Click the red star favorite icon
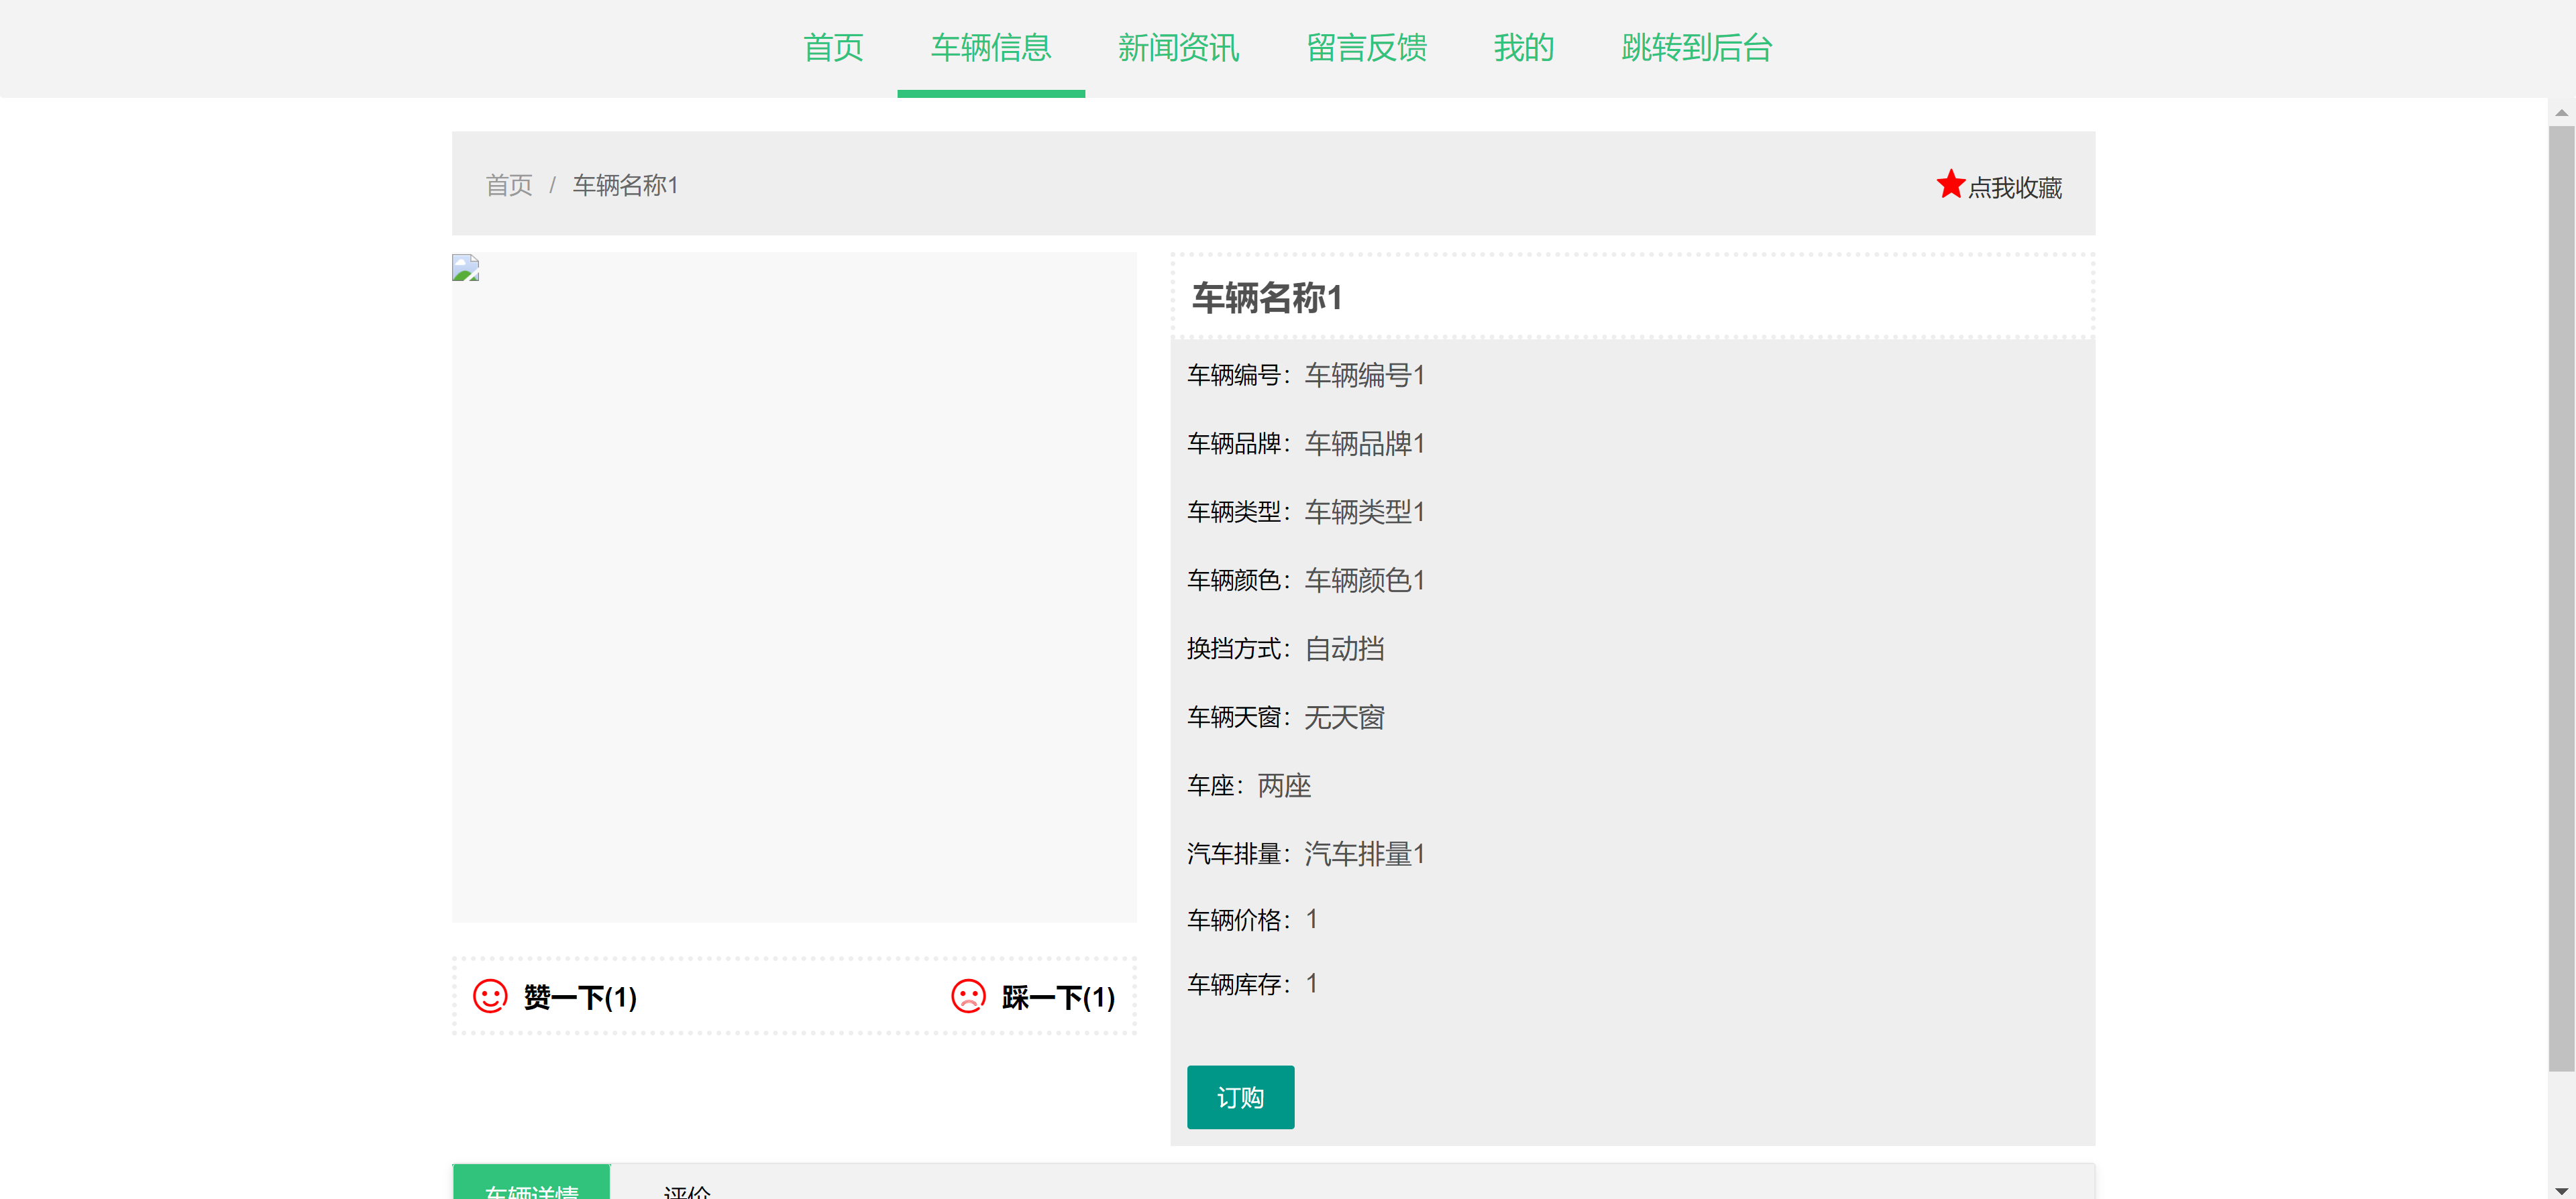The height and width of the screenshot is (1199, 2576). pyautogui.click(x=1950, y=184)
